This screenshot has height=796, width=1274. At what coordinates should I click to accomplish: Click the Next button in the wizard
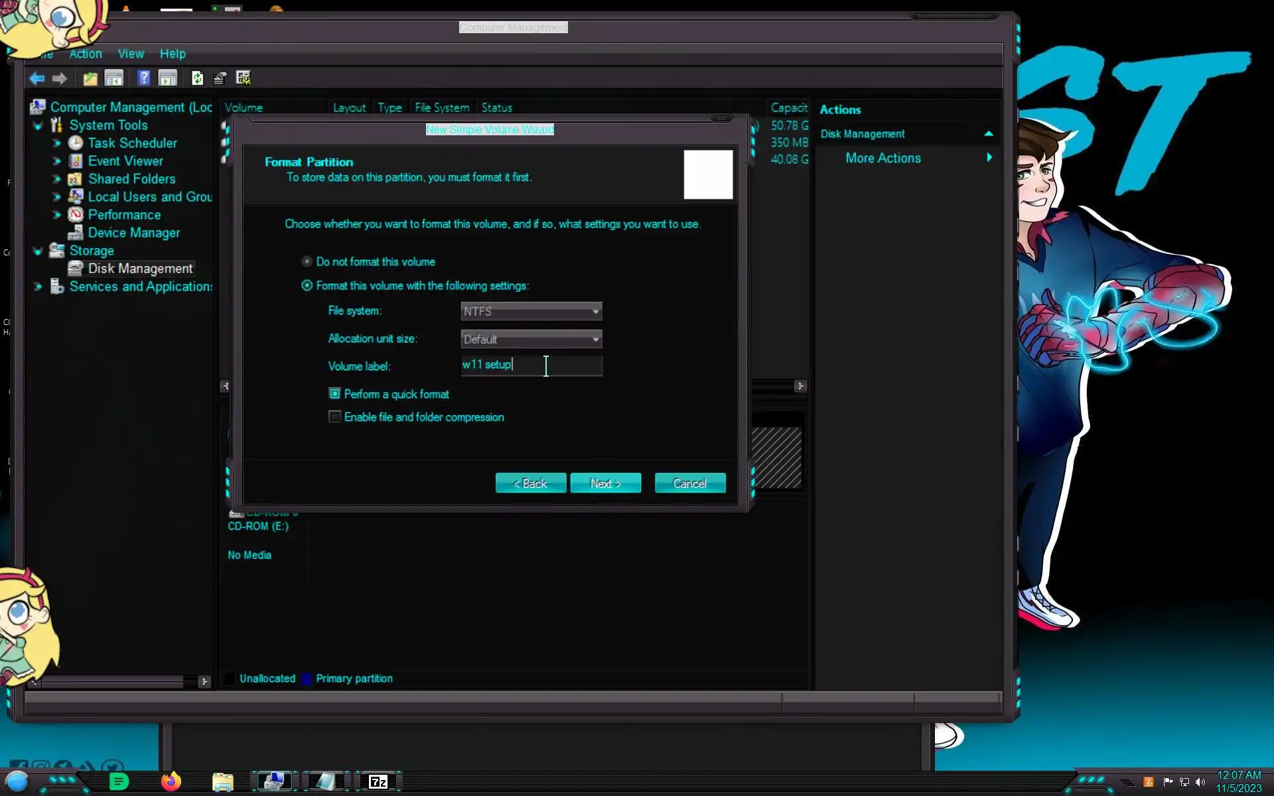[605, 483]
